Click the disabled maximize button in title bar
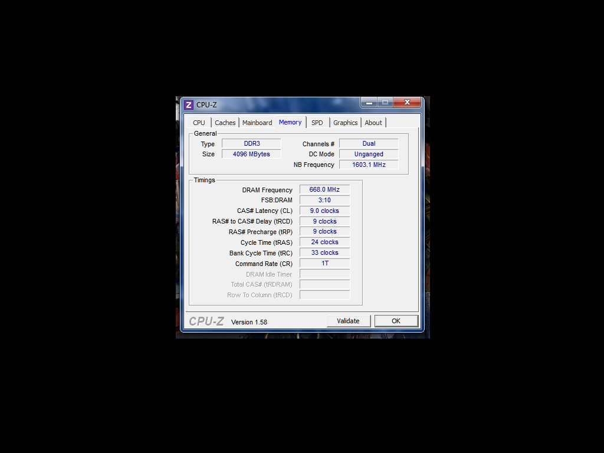The width and height of the screenshot is (604, 453). pos(385,103)
